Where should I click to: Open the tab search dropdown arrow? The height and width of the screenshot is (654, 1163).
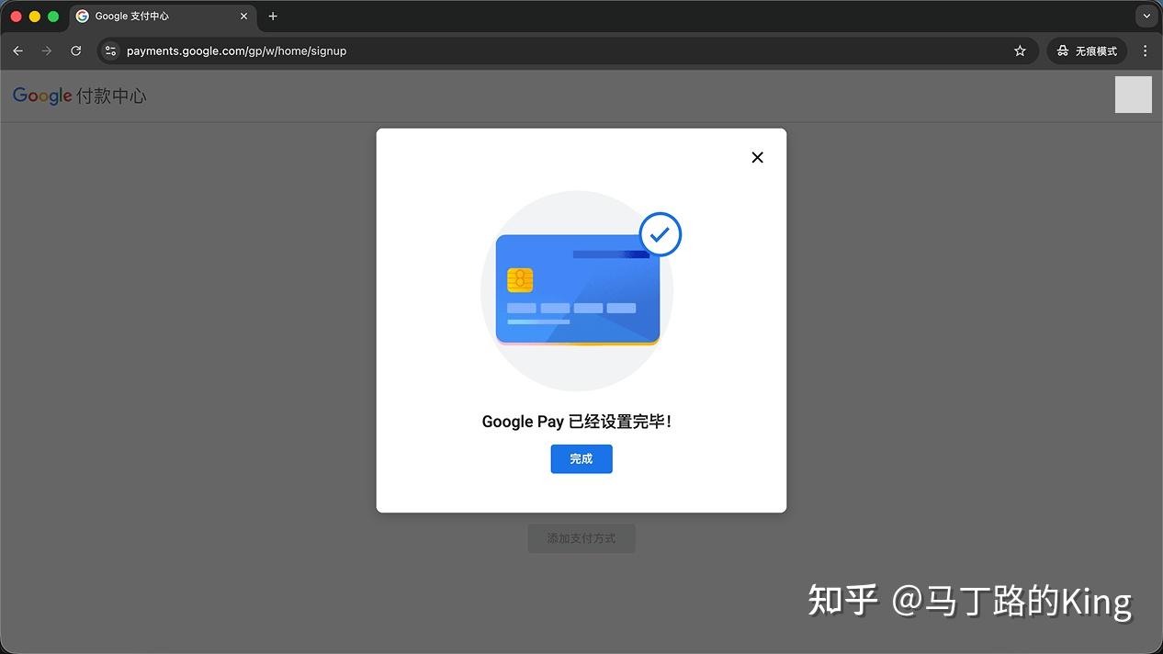[x=1146, y=17]
